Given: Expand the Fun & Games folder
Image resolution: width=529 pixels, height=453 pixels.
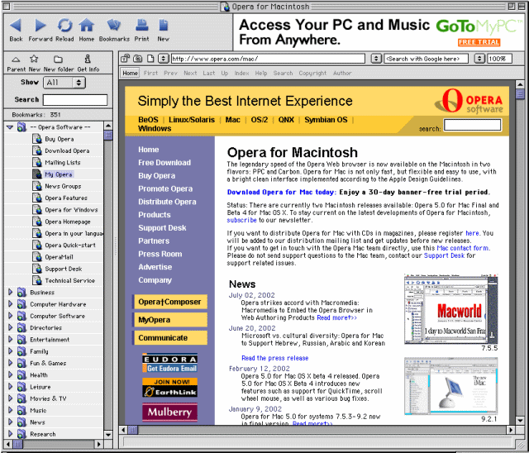Looking at the screenshot, I should tap(10, 363).
